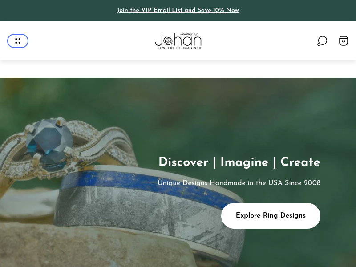This screenshot has height=267, width=356.
Task: Click the word Discover in the hero heading
Action: pyautogui.click(x=183, y=162)
